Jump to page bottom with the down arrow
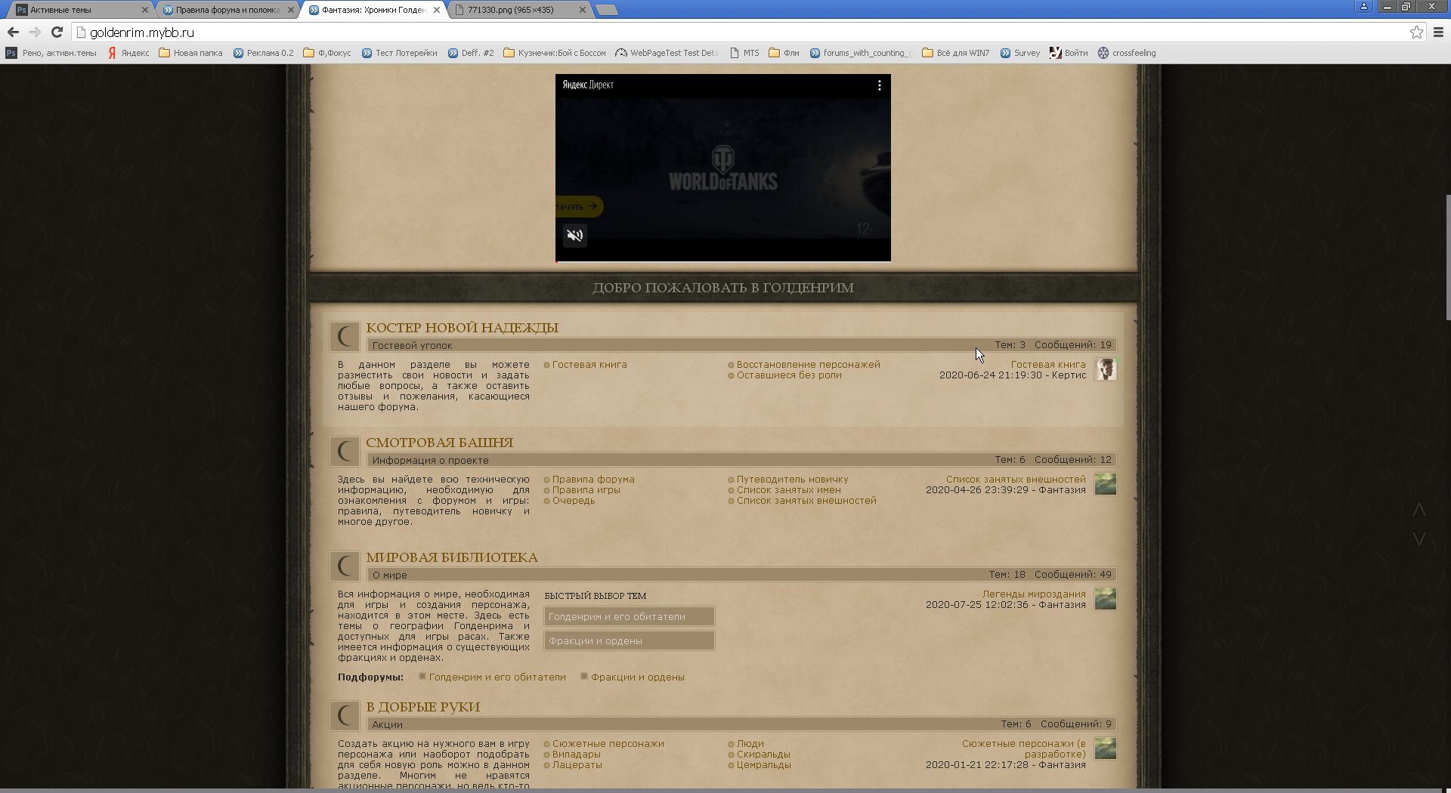The height and width of the screenshot is (793, 1451). click(x=1419, y=538)
